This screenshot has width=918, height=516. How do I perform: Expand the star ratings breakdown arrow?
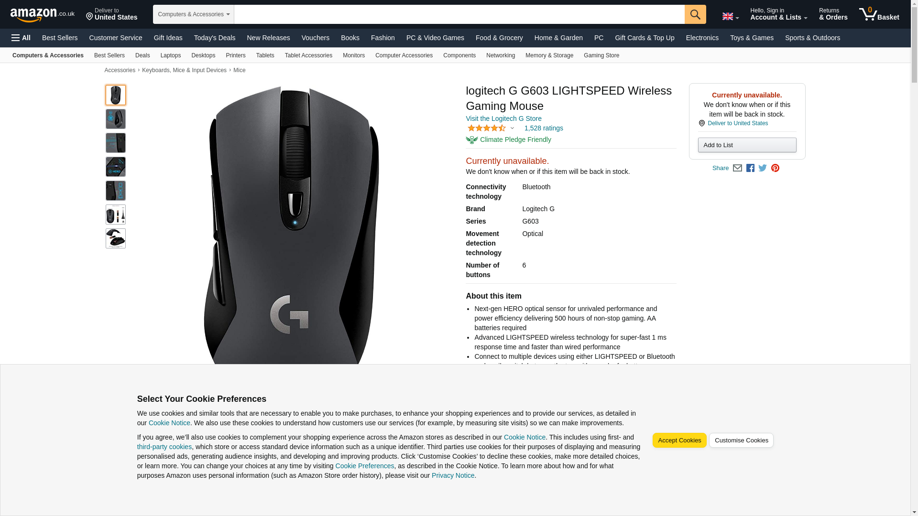(x=512, y=128)
